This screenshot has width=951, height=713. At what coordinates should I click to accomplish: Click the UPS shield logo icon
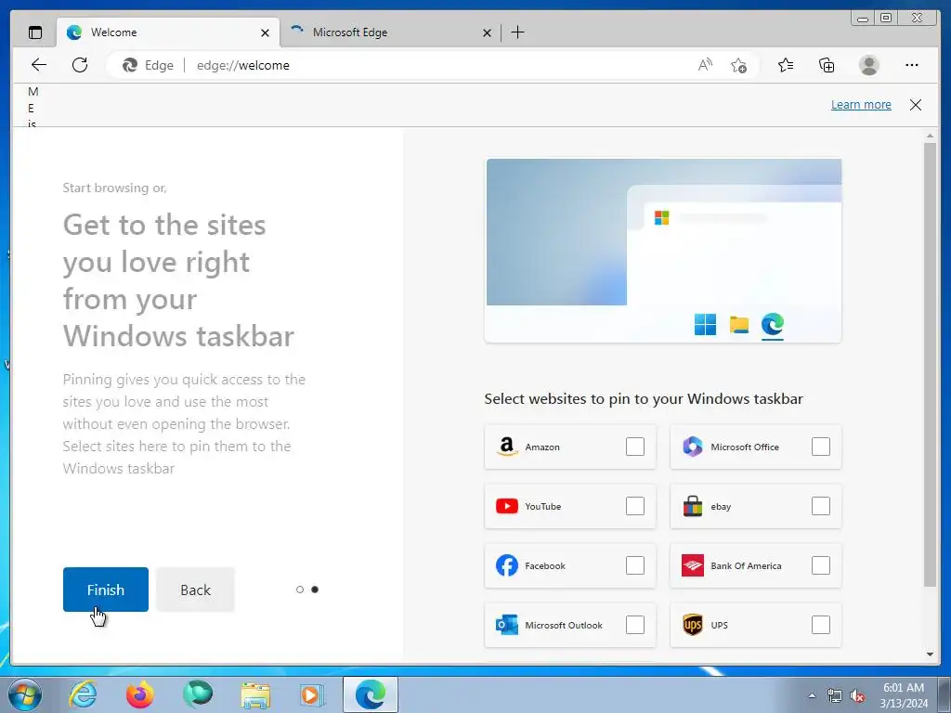coord(693,625)
